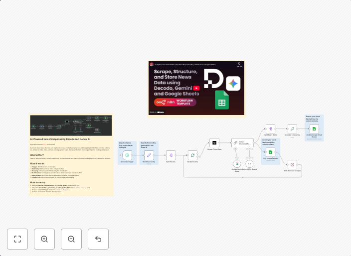351x256 pixels.
Task: Click the 'AI-Powered News Scraper' note heading
Action: click(x=60, y=139)
